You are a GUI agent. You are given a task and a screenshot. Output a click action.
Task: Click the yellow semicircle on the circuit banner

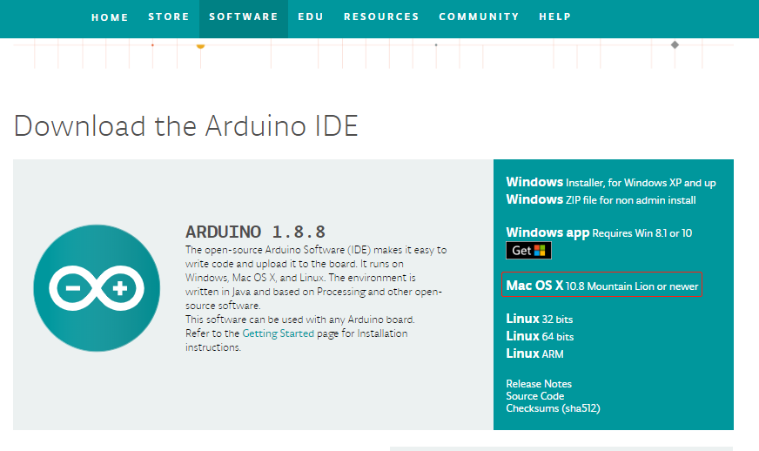(x=200, y=46)
